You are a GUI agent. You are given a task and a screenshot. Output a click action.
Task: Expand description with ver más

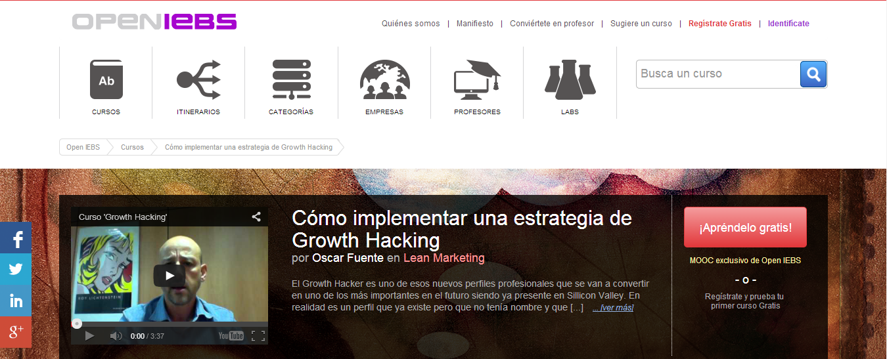point(613,308)
